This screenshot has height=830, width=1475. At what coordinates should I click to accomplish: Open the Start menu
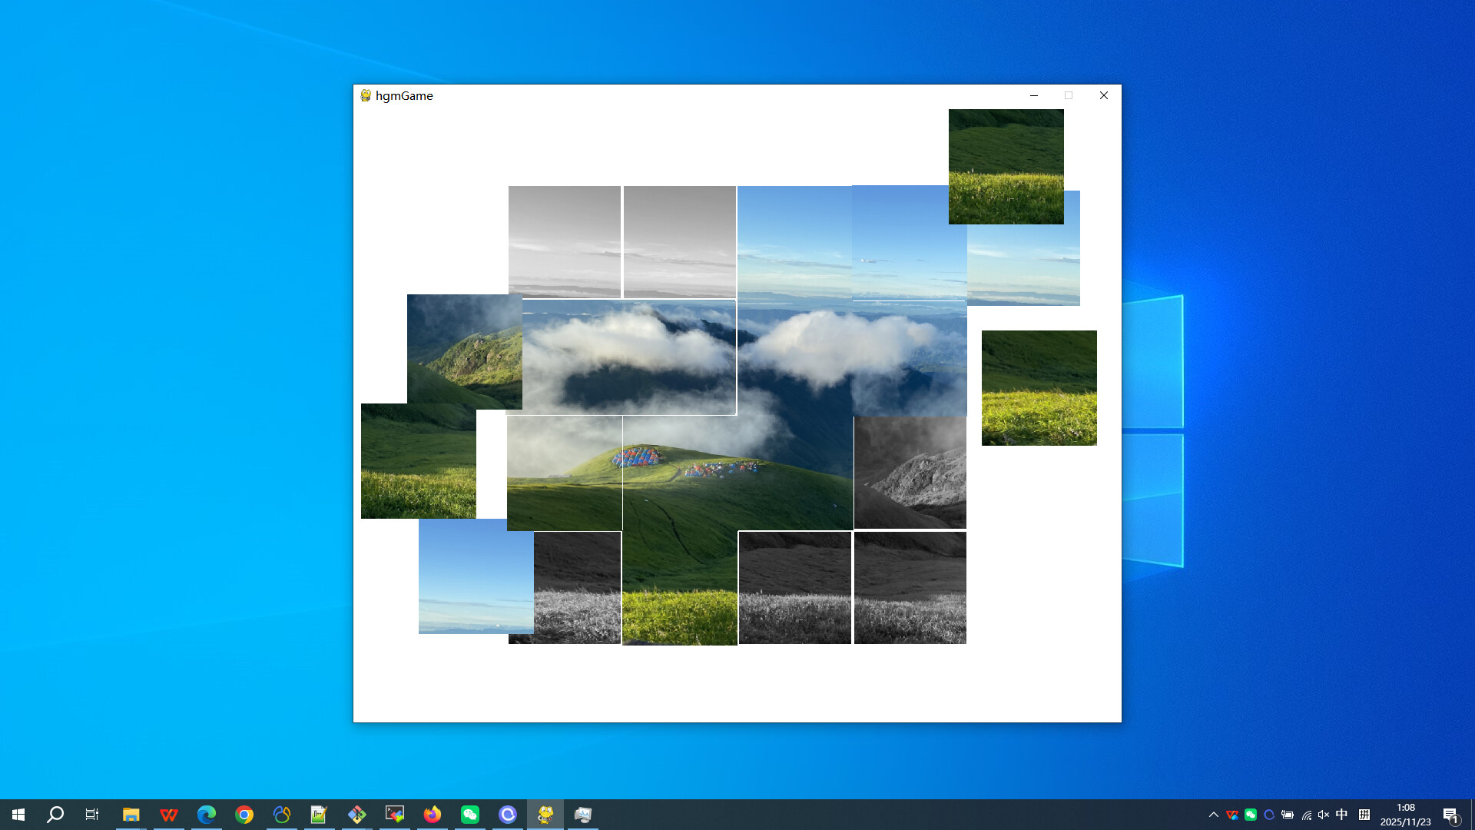coord(18,814)
